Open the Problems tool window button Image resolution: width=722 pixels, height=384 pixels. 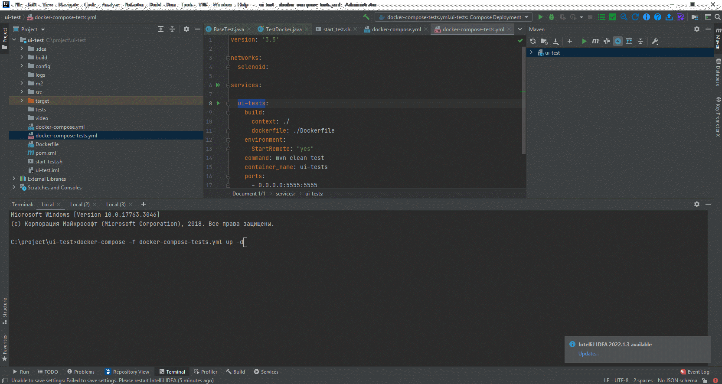point(81,371)
